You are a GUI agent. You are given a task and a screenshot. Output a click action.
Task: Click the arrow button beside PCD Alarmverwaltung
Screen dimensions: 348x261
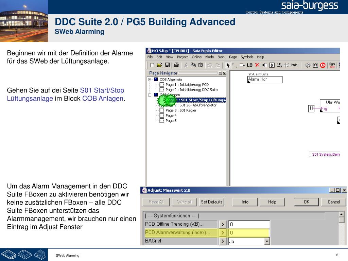(x=222, y=233)
